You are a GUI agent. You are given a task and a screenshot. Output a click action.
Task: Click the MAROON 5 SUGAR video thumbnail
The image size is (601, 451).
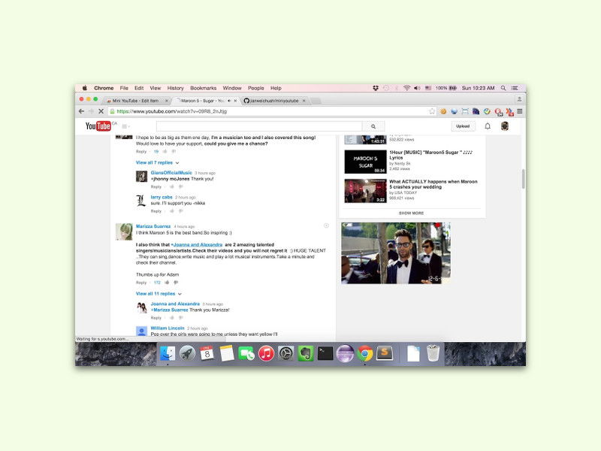coord(365,162)
